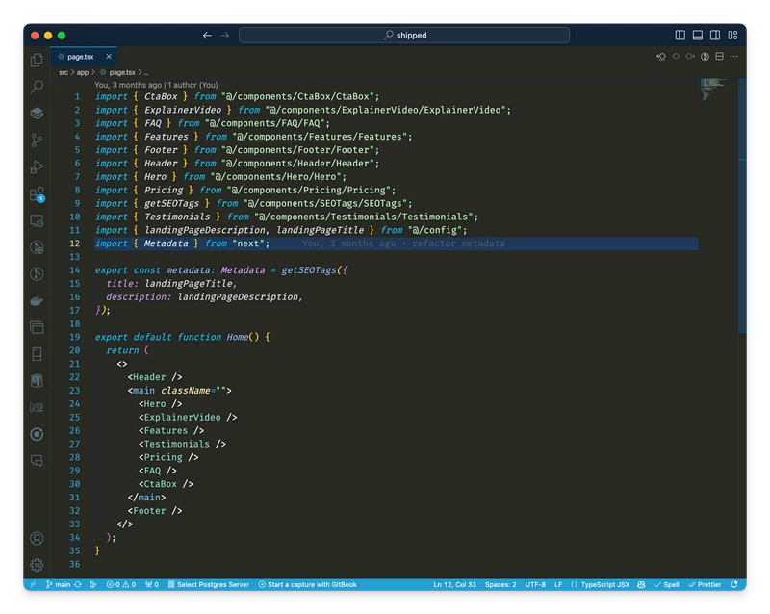Viewport: 770px width, 614px height.
Task: Open the stacked windows icon in activity bar
Action: pos(37,327)
